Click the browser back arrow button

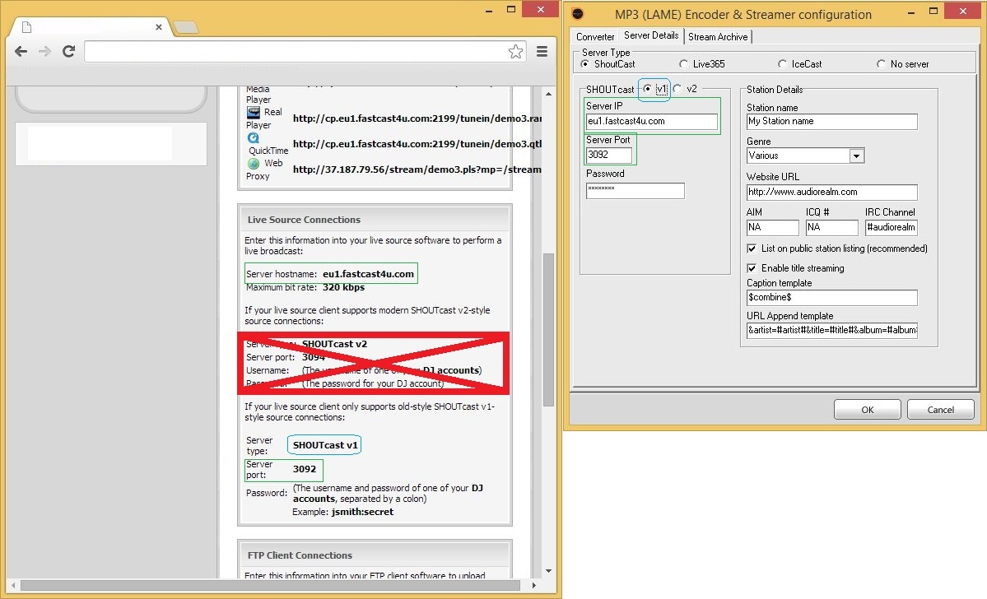point(21,52)
